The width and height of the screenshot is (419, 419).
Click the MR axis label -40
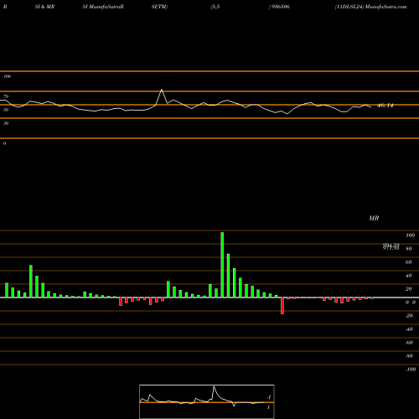pyautogui.click(x=409, y=329)
